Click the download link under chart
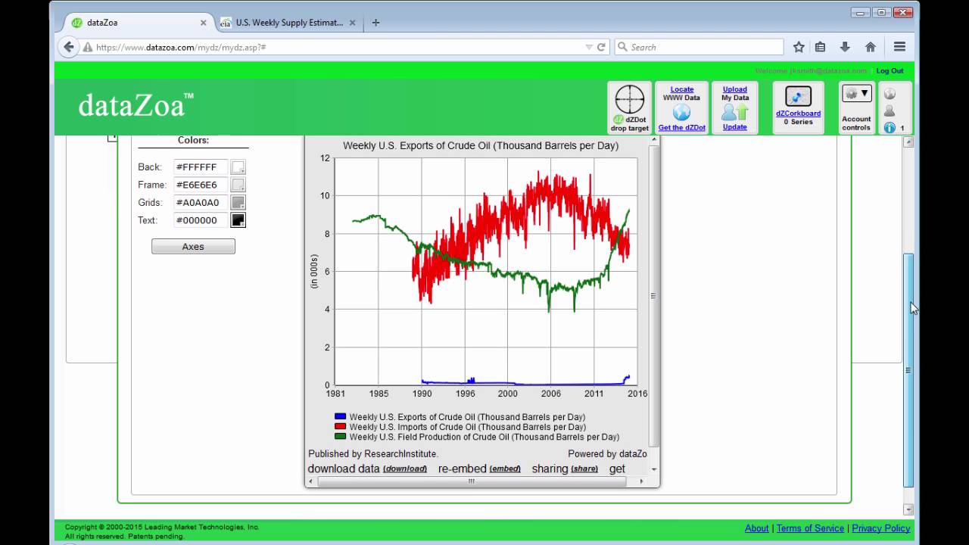Viewport: 969px width, 545px height. point(405,469)
